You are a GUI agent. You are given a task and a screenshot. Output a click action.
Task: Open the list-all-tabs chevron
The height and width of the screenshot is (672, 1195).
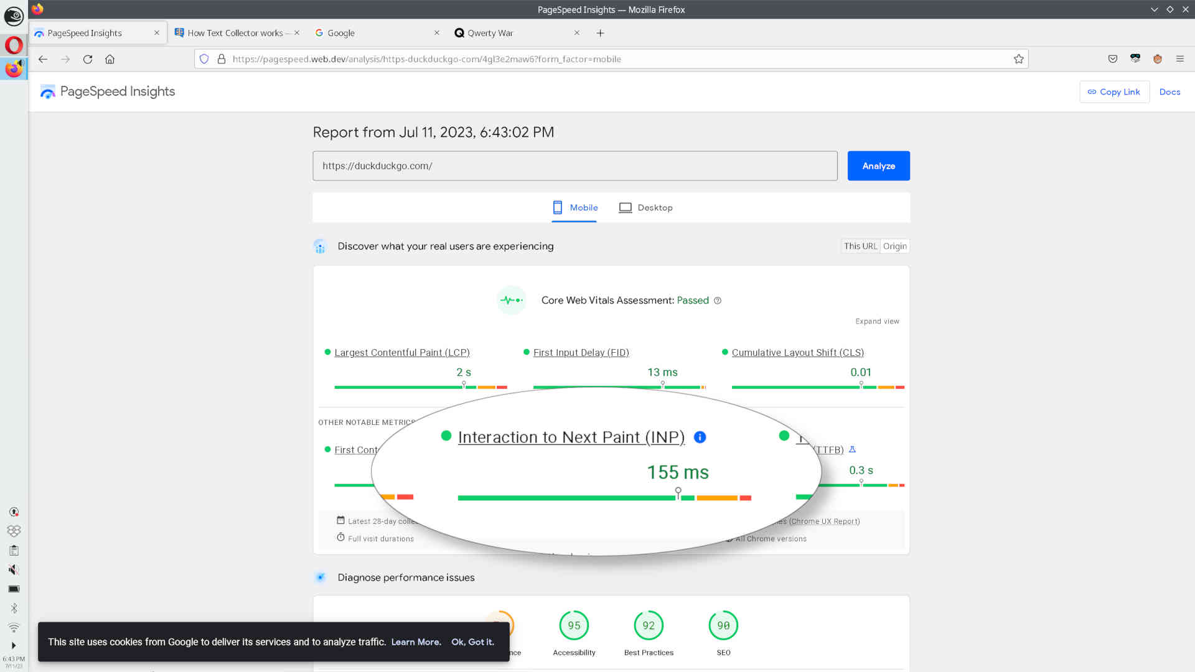coord(1155,9)
